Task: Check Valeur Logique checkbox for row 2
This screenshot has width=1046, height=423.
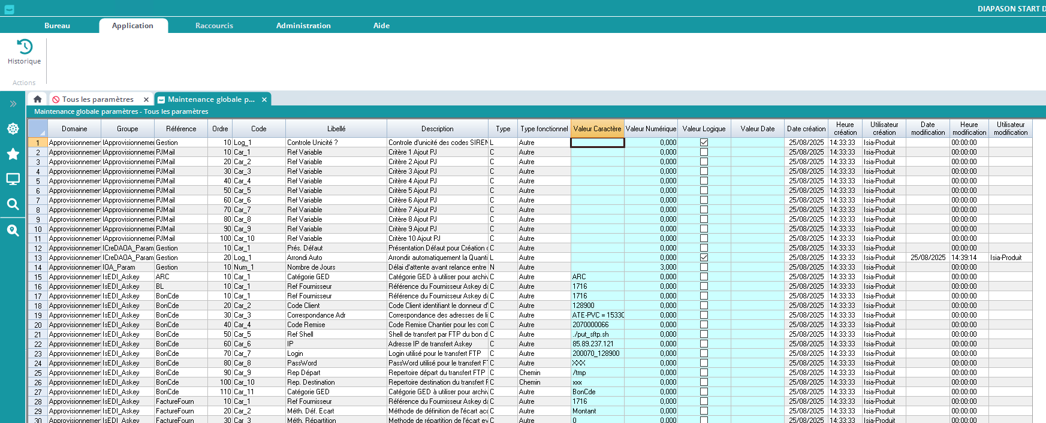Action: click(704, 152)
